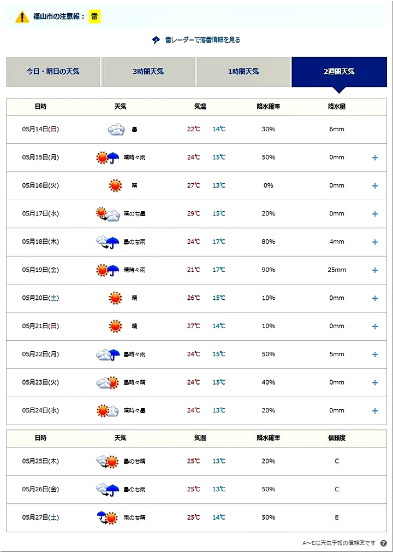This screenshot has width=393, height=552.
Task: Click the thunder radar lightning icon
Action: point(156,40)
